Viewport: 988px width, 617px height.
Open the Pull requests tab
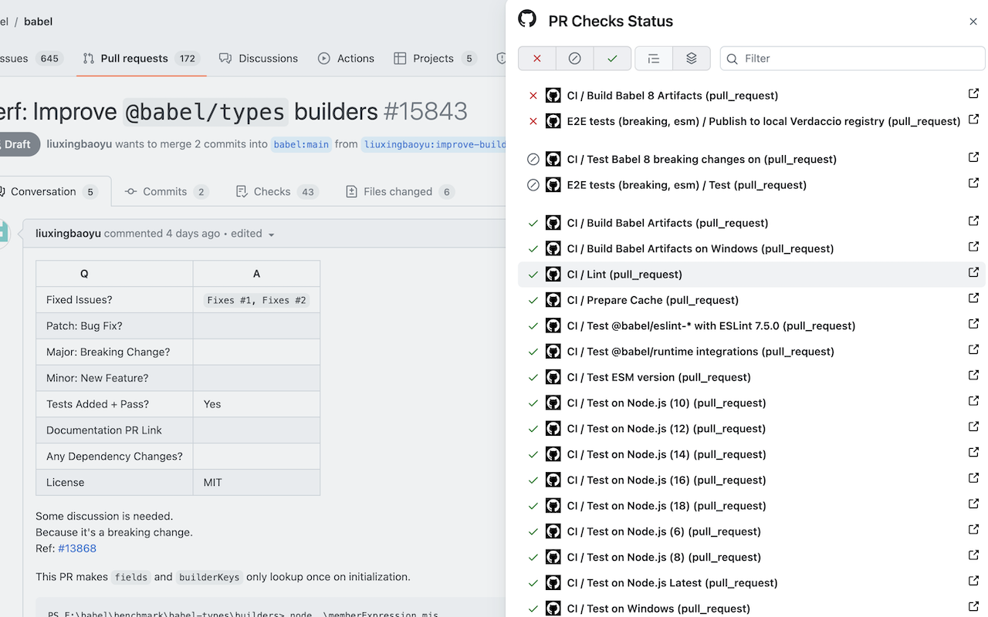click(140, 59)
